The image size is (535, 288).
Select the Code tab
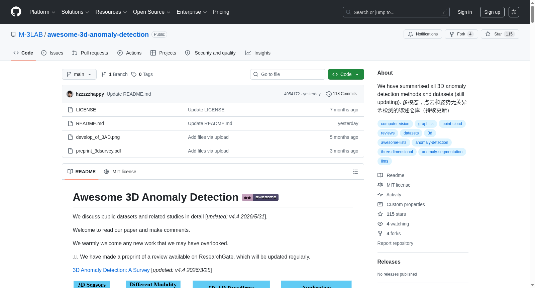pos(23,53)
